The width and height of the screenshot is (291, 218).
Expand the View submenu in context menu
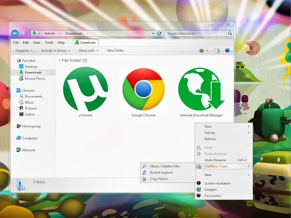coord(224,127)
